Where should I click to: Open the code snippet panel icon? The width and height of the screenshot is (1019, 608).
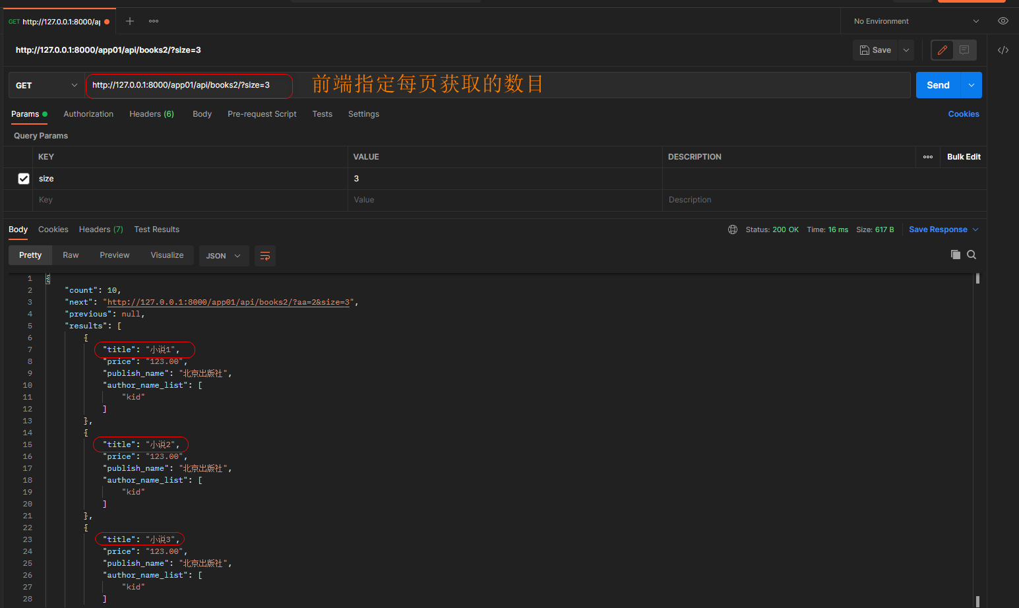1003,50
